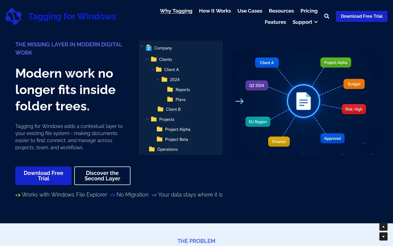This screenshot has width=393, height=246.
Task: Open the Why Tagging nav item
Action: 176,11
